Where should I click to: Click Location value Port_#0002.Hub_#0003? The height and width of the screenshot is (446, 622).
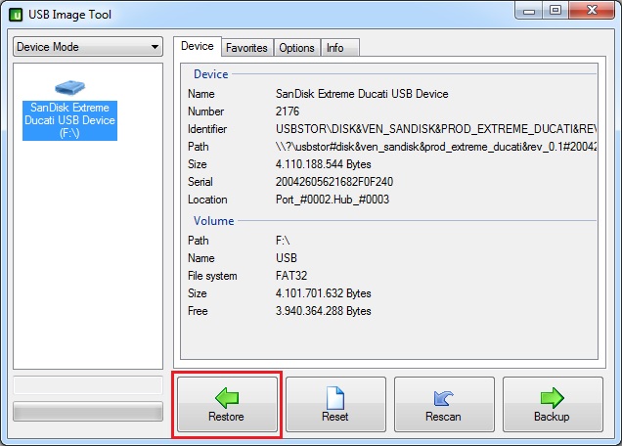click(x=333, y=200)
